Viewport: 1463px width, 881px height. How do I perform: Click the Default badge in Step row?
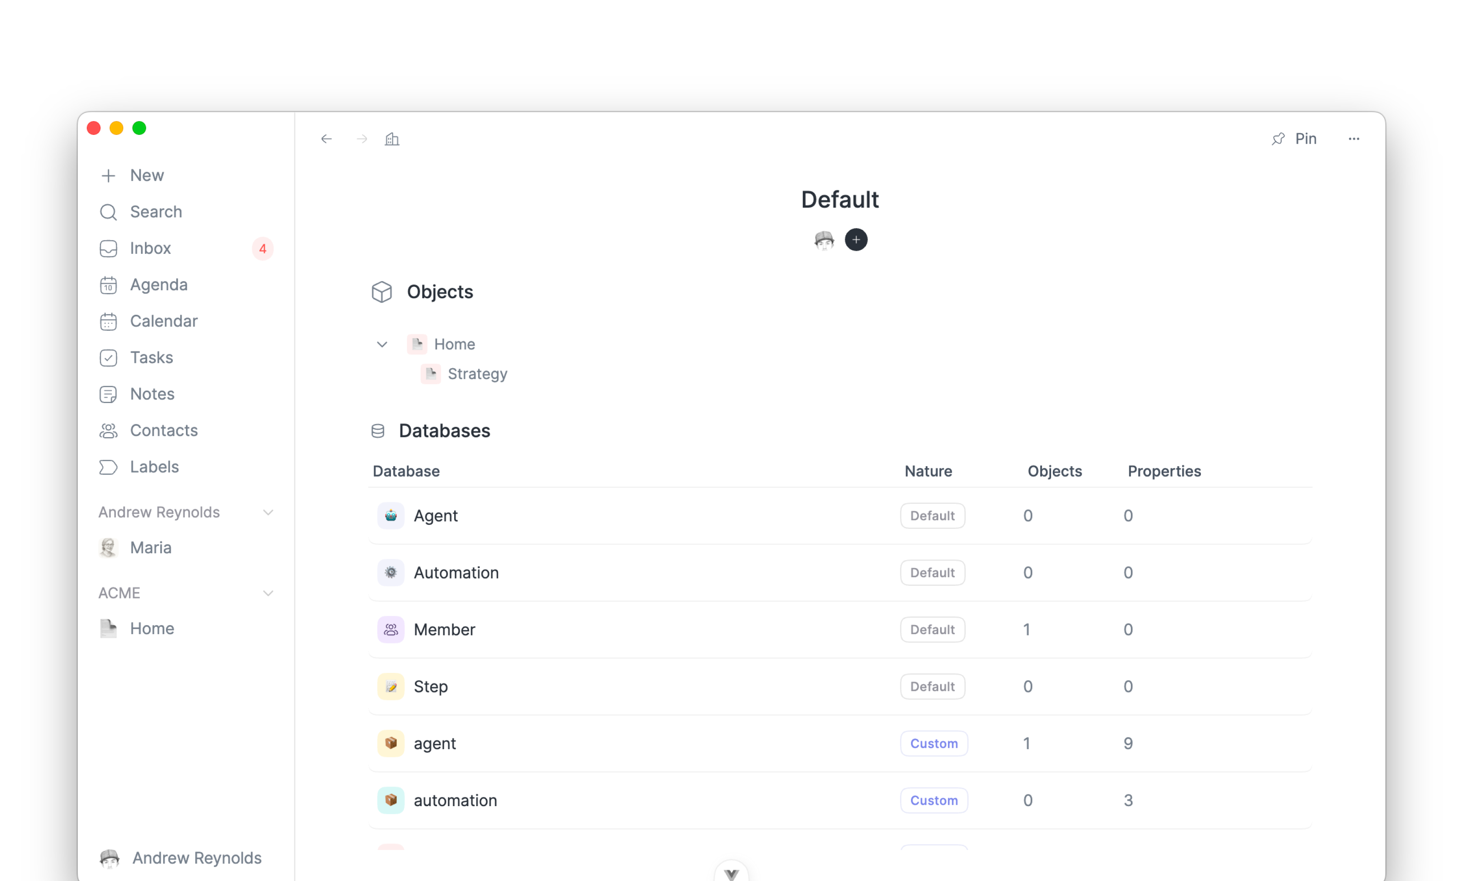[x=932, y=686]
